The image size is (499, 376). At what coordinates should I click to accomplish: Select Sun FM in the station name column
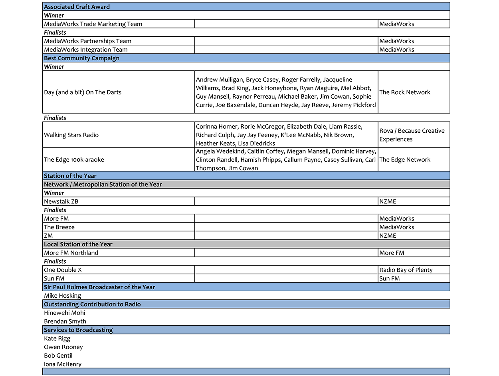(119, 279)
